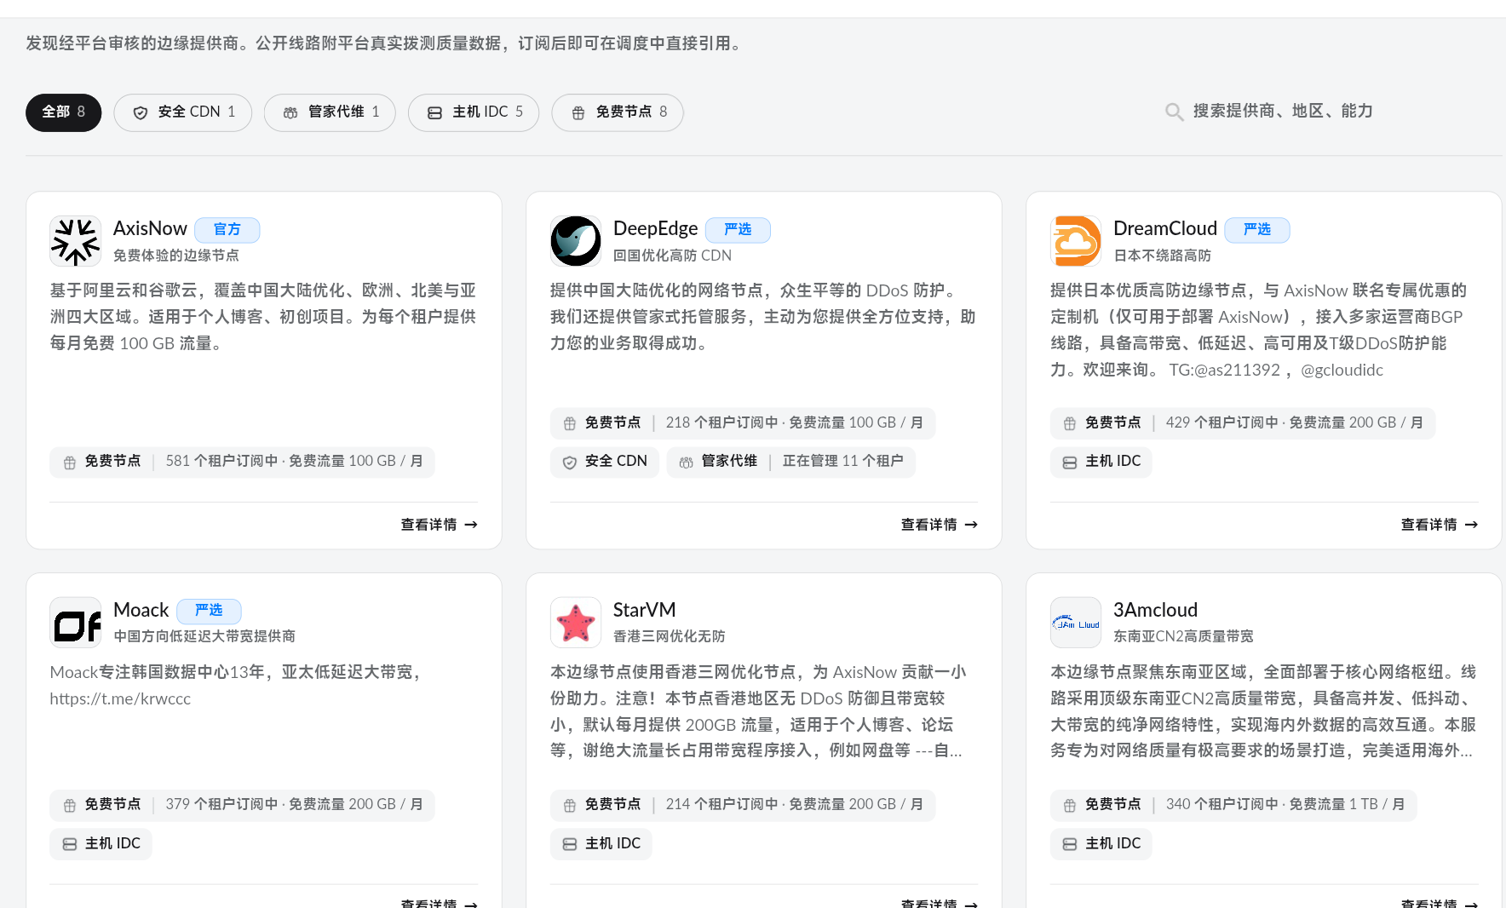Click 日本不绕路高防 subtitle

(1162, 256)
